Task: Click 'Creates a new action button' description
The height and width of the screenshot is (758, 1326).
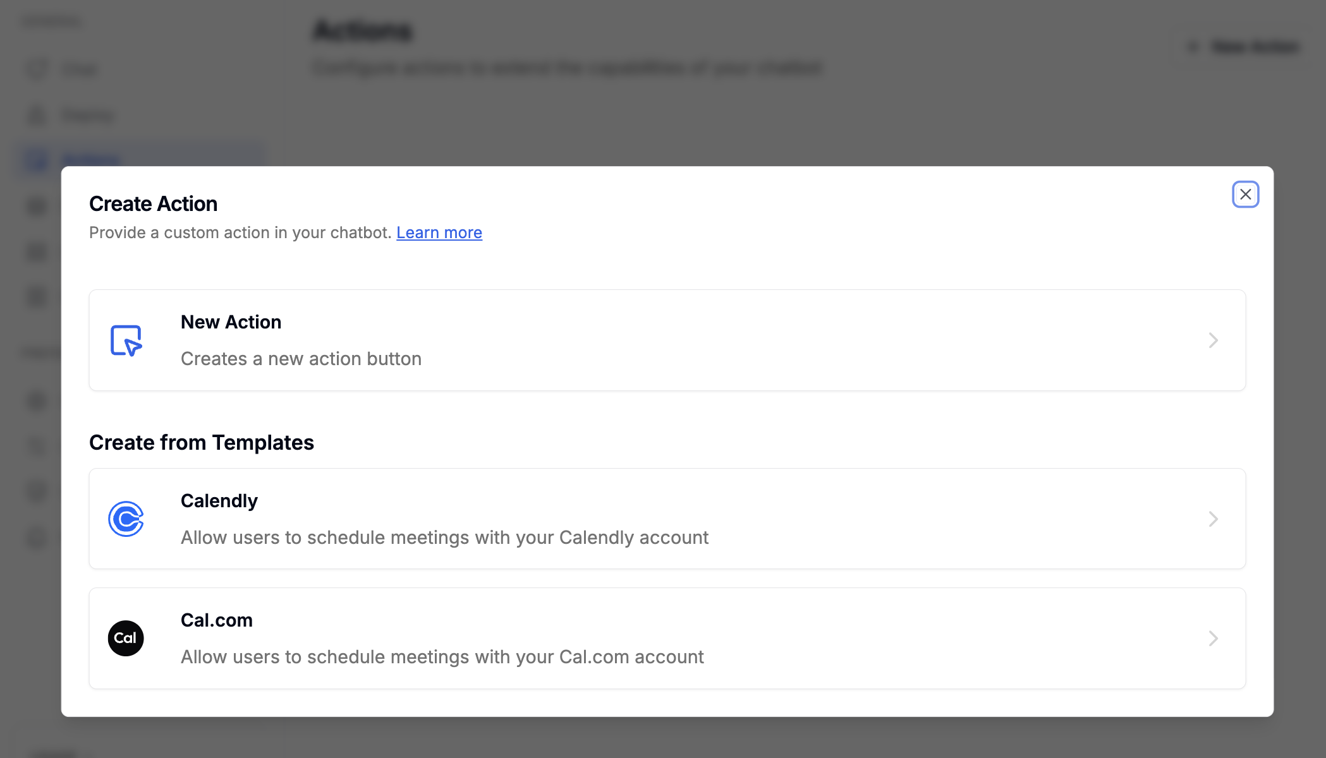Action: (x=301, y=359)
